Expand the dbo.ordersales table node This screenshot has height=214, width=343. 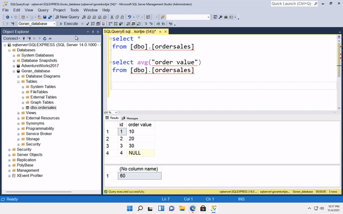point(23,108)
